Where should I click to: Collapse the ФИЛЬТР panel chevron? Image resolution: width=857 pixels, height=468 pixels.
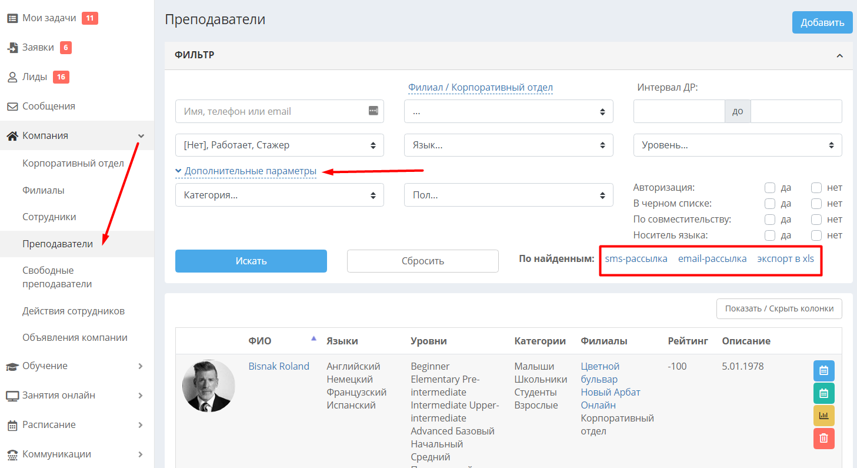[x=839, y=56]
